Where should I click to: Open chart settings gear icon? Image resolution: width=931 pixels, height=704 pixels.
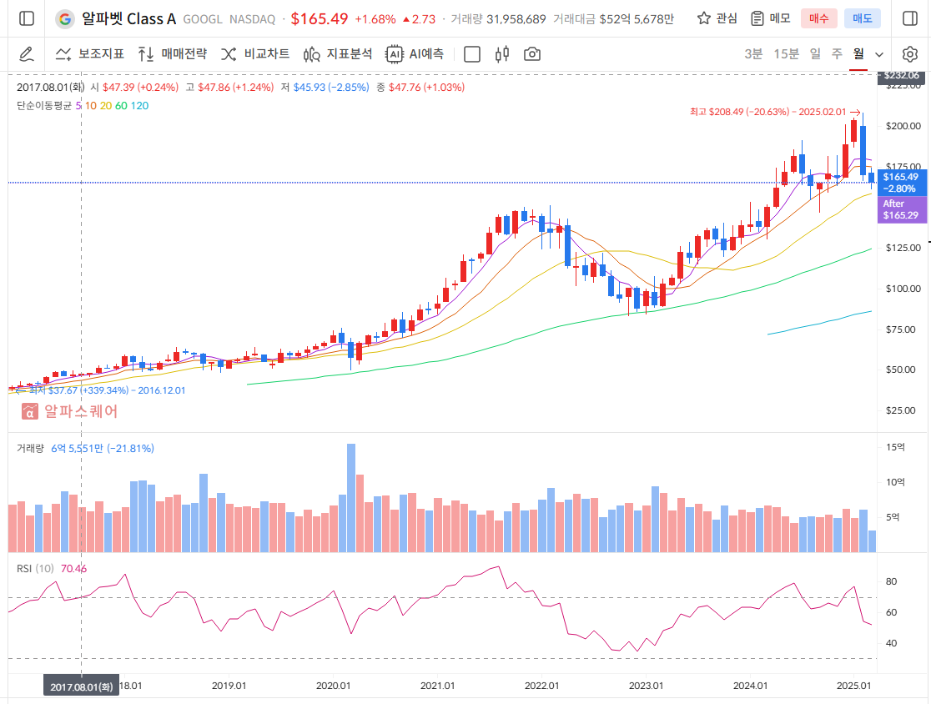(x=909, y=54)
